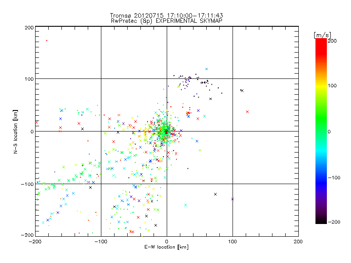
Task: Click the title line 'Tromsø 20120715 17:10:00-17:11:43'
Action: coord(166,15)
